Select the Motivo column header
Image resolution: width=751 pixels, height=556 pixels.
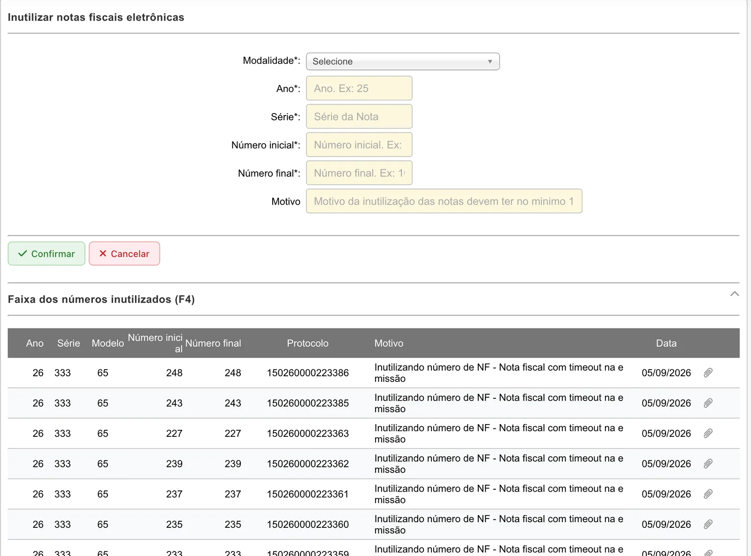[389, 343]
